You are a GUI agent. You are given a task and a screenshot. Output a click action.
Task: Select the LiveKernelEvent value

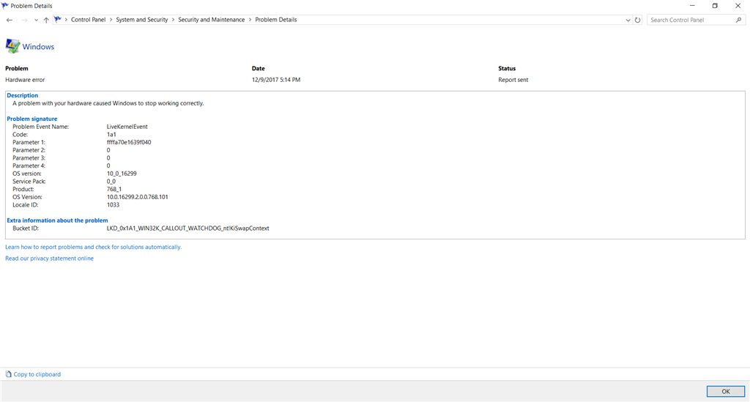127,127
